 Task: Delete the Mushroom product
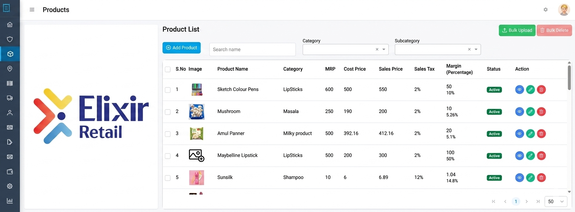[x=541, y=112]
